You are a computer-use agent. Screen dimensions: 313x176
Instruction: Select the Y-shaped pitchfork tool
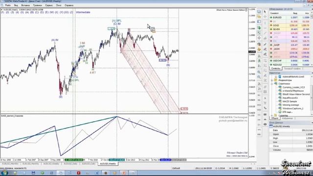265,103
